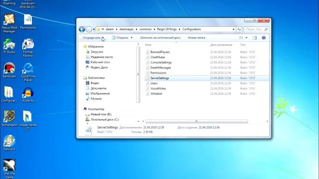This screenshot has width=319, height=179.
Task: Open Рабочий стол in the sidebar
Action: click(x=98, y=62)
